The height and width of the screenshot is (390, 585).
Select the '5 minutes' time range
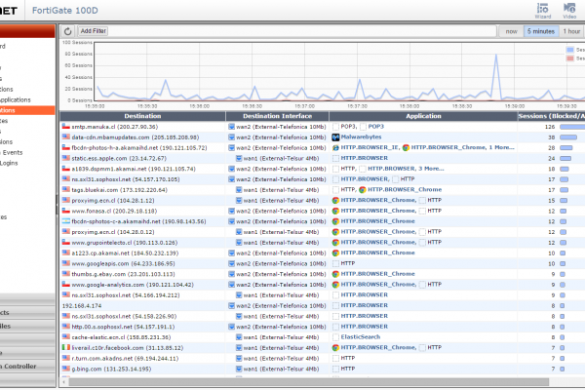pyautogui.click(x=541, y=31)
